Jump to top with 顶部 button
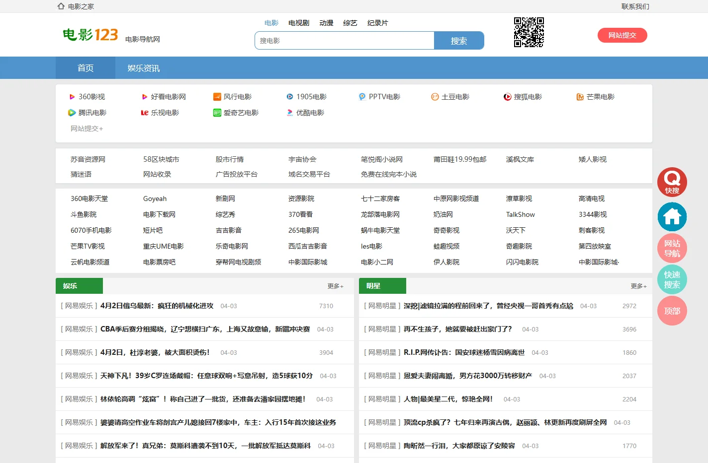Screen dimensions: 708x463 pyautogui.click(x=672, y=311)
